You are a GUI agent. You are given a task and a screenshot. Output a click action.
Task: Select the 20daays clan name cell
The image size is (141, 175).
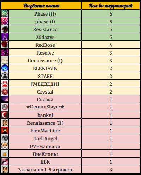pos(45,37)
